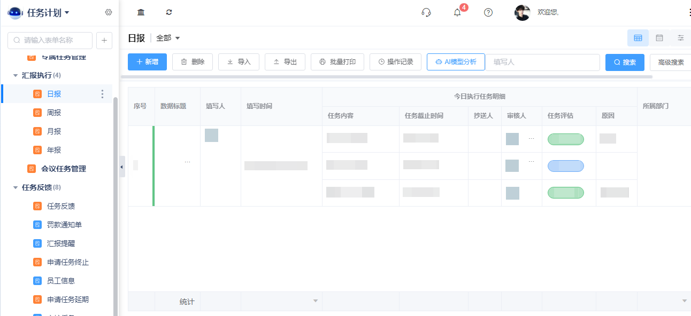Click the 搜索 button
Viewport: 691px width, 316px height.
(625, 62)
